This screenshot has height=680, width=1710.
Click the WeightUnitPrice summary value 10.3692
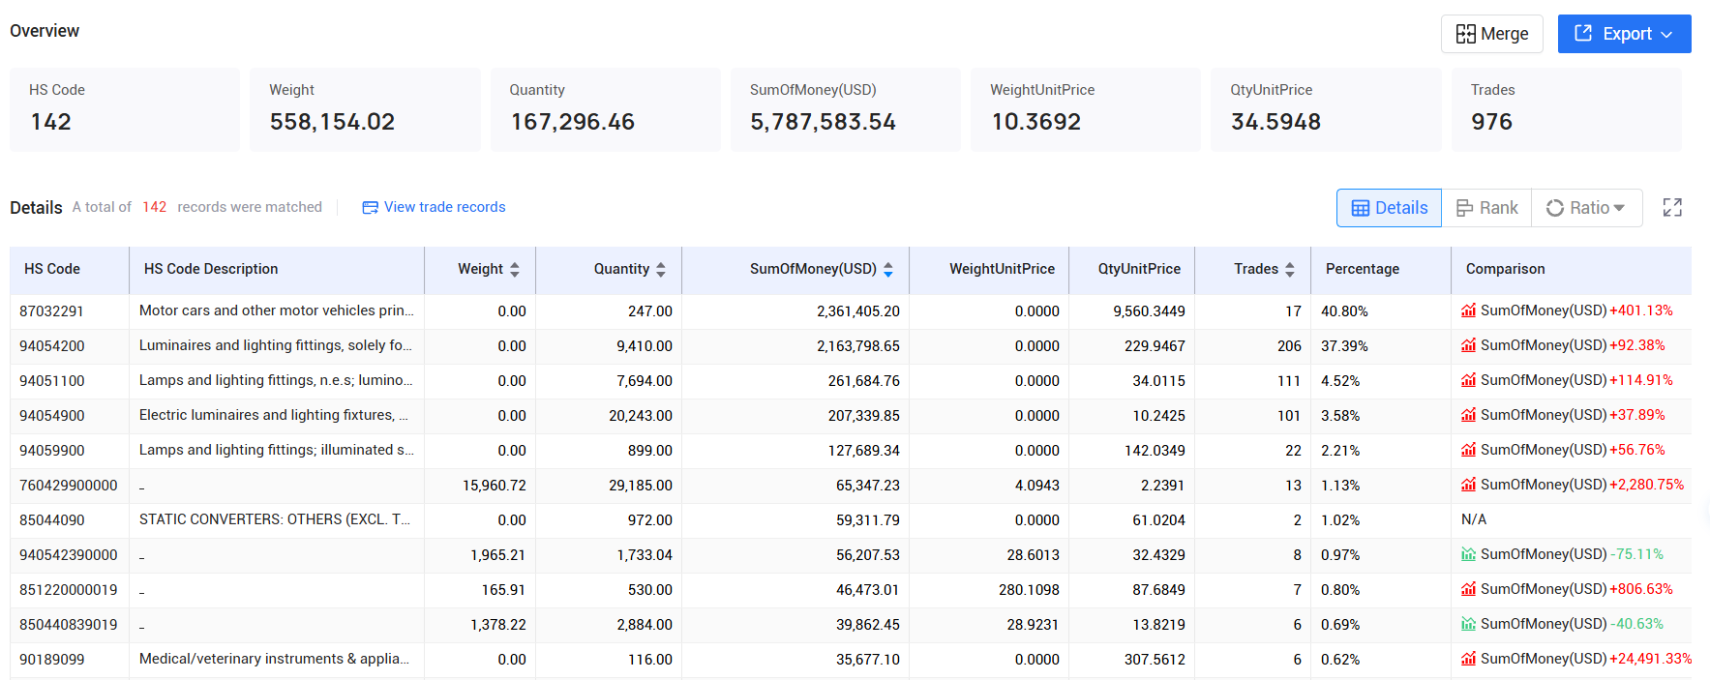1036,122
